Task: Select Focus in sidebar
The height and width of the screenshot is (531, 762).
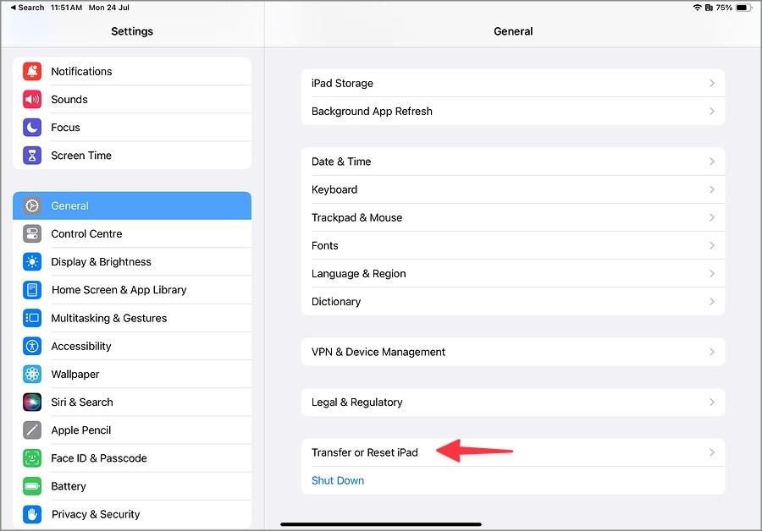Action: (x=132, y=127)
